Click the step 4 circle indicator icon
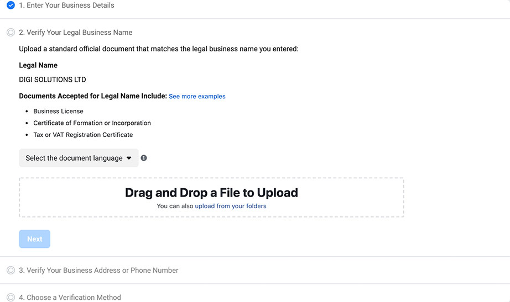This screenshot has width=510, height=302. coord(11,297)
